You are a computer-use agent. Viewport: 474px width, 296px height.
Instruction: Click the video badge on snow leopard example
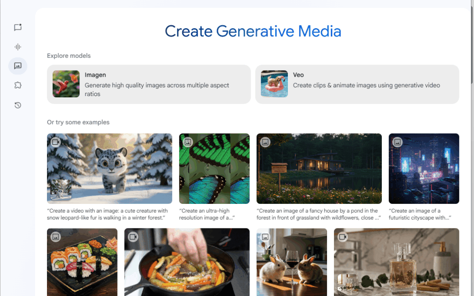[x=56, y=142]
